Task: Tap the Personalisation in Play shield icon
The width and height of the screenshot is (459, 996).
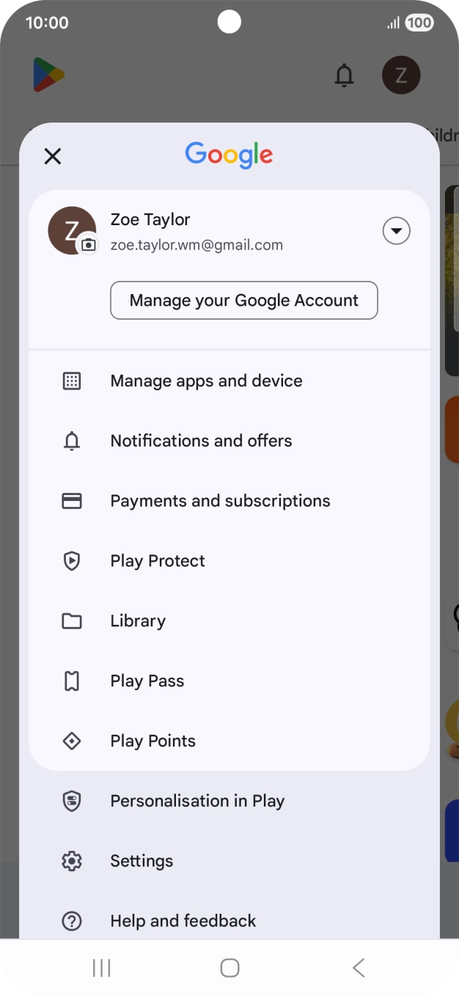Action: 72,801
